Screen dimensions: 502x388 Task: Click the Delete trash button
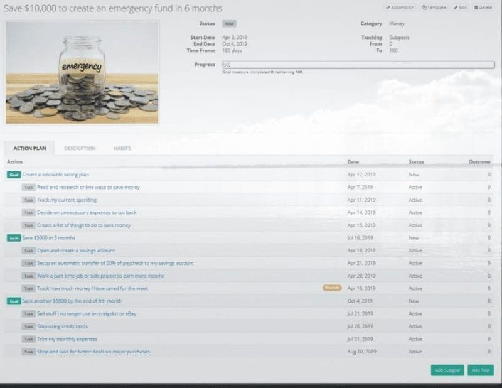click(483, 8)
